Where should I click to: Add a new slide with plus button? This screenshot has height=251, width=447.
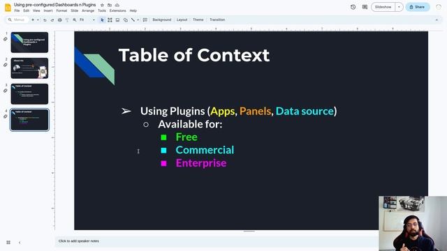(33, 20)
